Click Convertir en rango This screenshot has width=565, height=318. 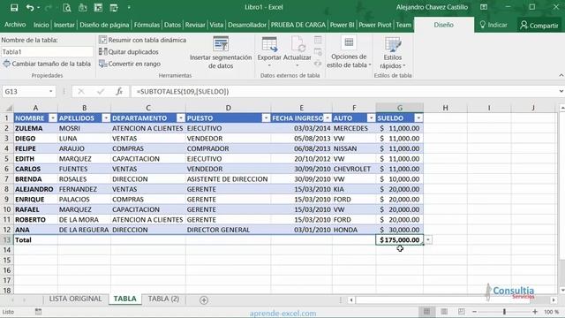130,64
